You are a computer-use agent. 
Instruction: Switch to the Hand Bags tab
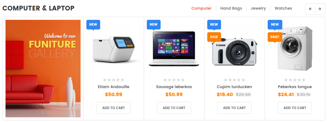point(231,8)
